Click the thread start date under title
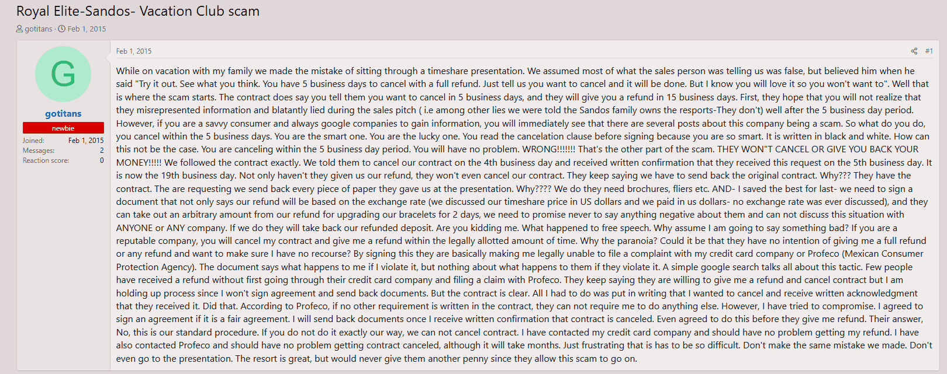The height and width of the screenshot is (374, 947). pyautogui.click(x=87, y=29)
